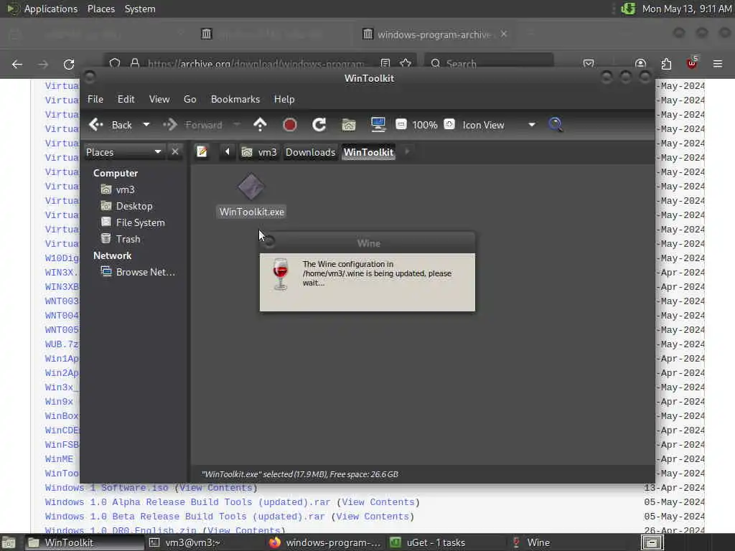
Task: Close the Places side pane
Action: (175, 152)
